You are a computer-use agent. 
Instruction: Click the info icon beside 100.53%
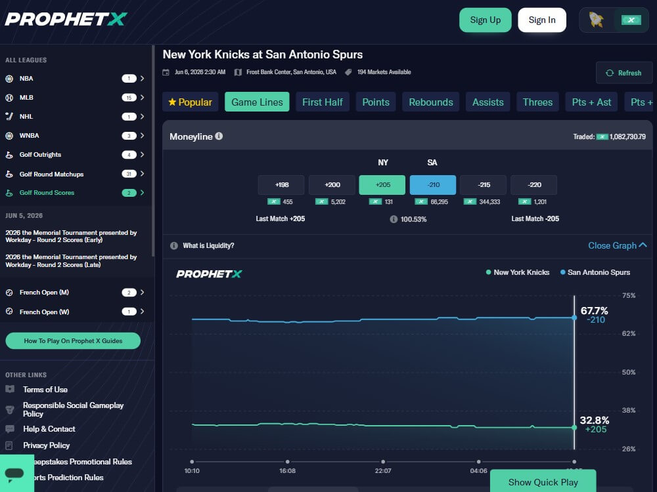(394, 219)
